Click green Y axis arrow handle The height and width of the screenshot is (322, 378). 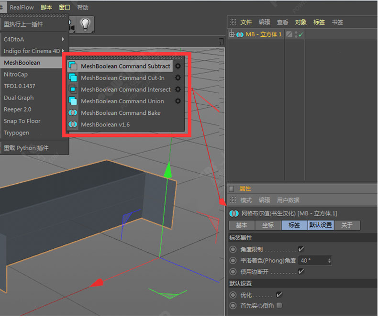click(x=168, y=170)
